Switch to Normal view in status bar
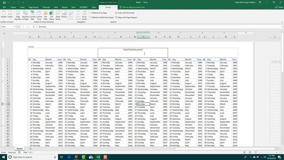The image size is (284, 160). (245, 152)
